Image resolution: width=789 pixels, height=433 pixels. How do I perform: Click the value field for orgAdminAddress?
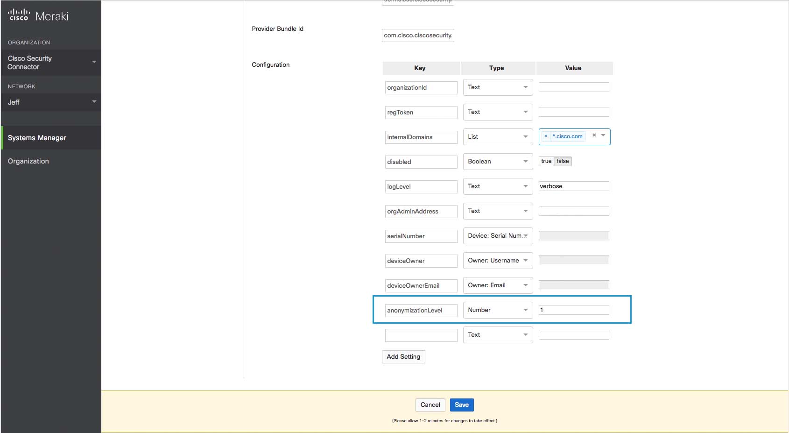(574, 211)
